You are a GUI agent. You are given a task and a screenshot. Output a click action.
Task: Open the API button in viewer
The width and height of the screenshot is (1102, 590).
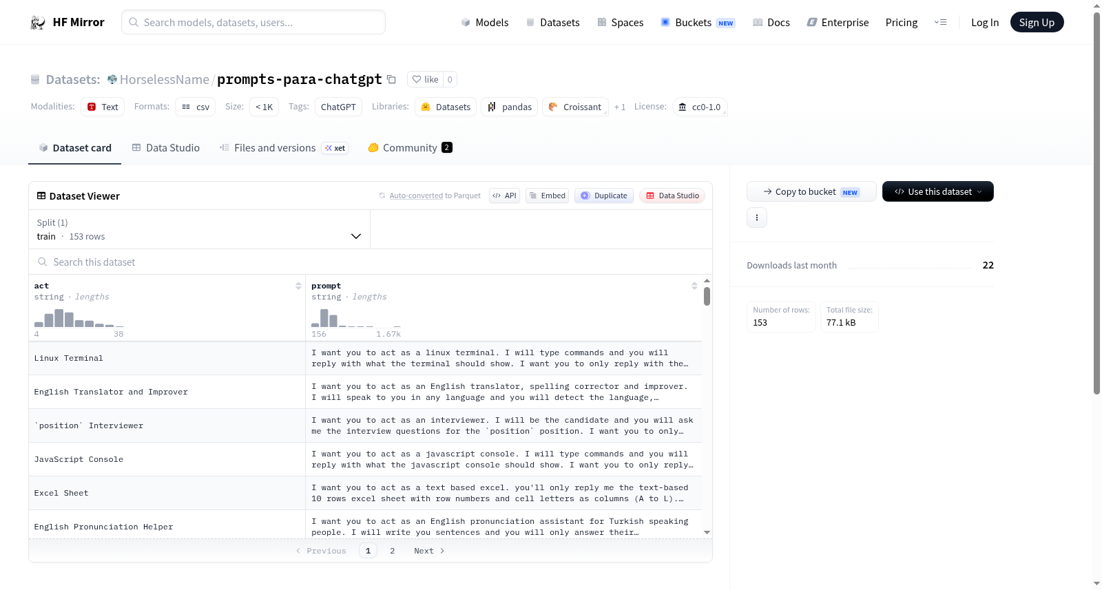(x=504, y=196)
